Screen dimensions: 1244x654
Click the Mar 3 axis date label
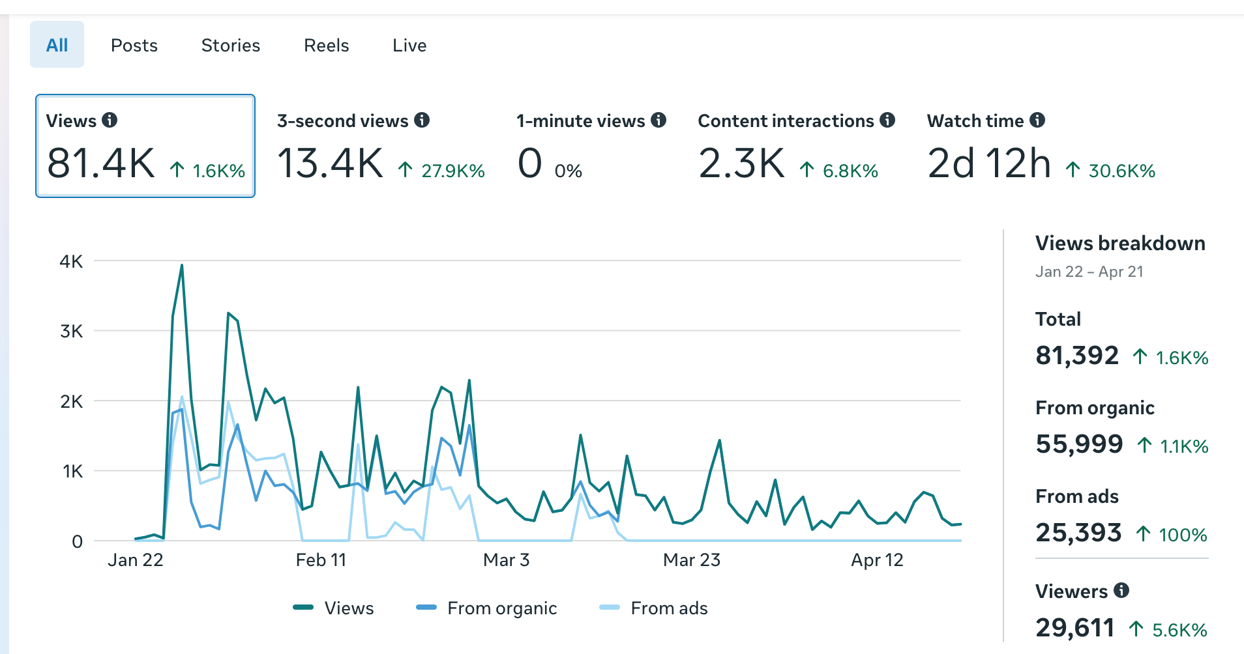(x=507, y=560)
